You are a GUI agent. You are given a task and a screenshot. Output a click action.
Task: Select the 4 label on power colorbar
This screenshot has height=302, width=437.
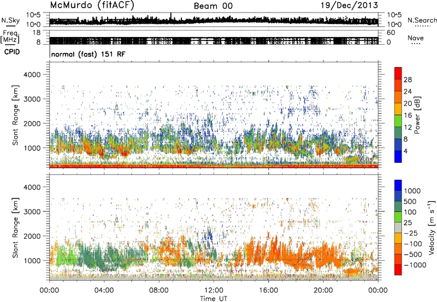pyautogui.click(x=405, y=151)
